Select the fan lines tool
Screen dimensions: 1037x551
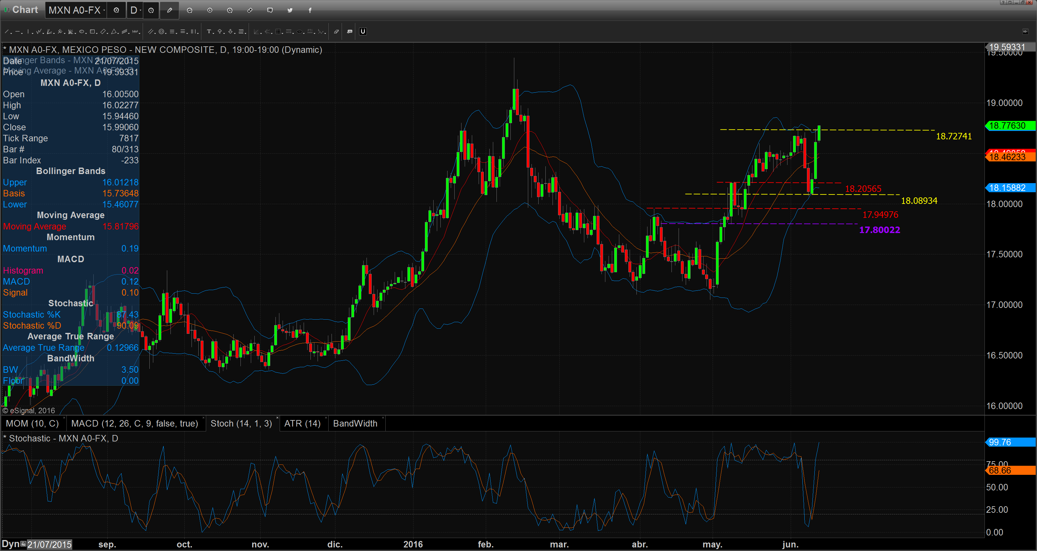pyautogui.click(x=49, y=31)
